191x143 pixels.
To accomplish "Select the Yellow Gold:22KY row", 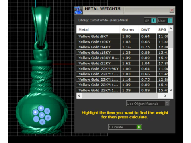I will click(x=122, y=63).
